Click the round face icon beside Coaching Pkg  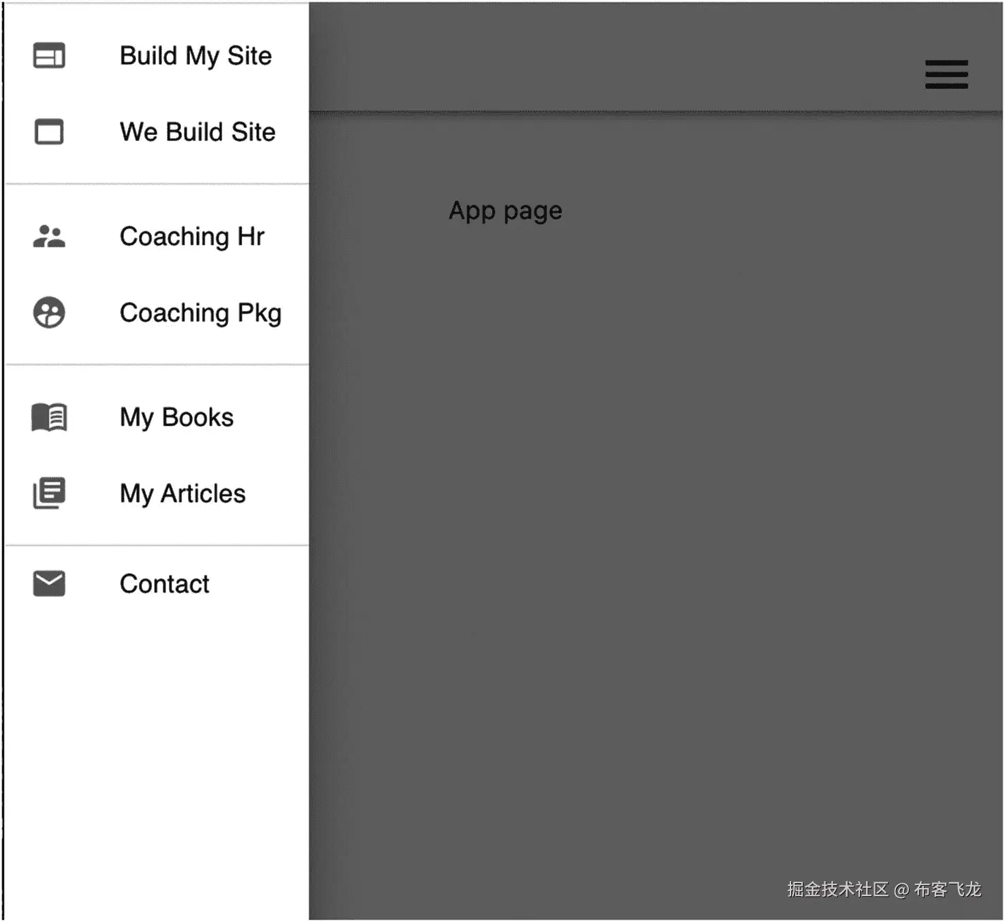coord(49,313)
